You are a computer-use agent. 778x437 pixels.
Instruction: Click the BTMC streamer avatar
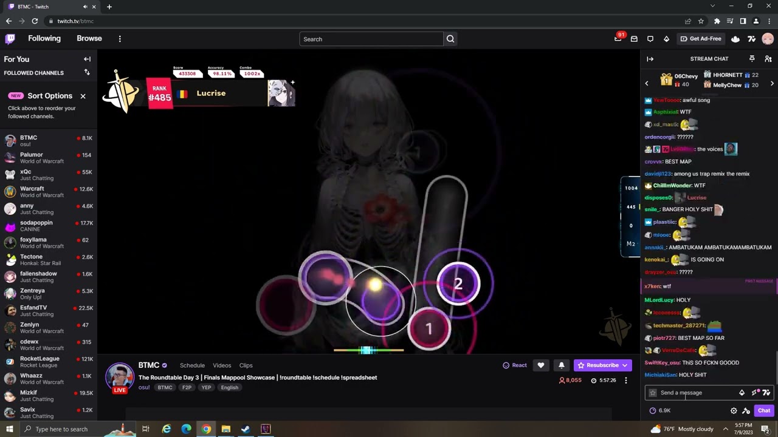tap(120, 378)
